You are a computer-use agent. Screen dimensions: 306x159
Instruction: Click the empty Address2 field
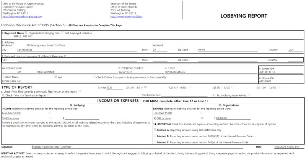coord(241,45)
